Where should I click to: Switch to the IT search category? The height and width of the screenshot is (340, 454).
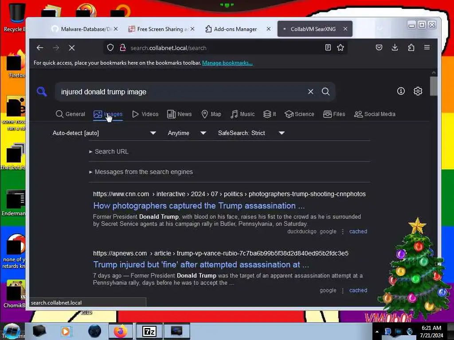tap(270, 114)
